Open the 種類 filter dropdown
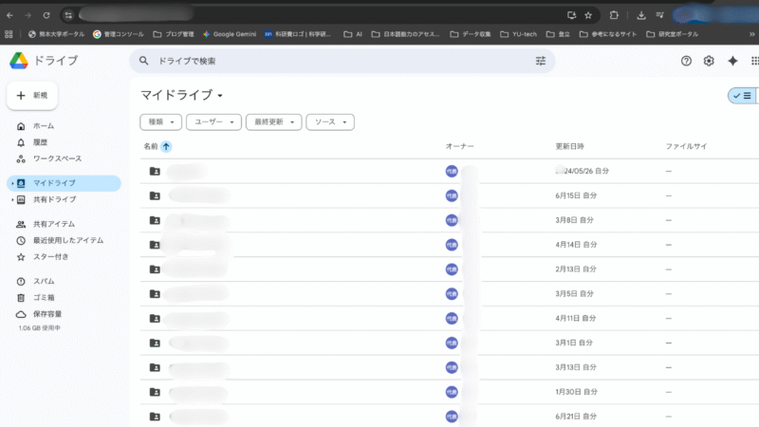Screen dimensions: 759x427 [160, 122]
